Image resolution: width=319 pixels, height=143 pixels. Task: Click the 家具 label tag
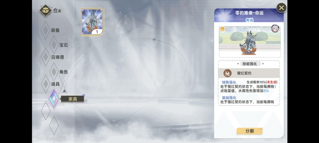(72, 99)
